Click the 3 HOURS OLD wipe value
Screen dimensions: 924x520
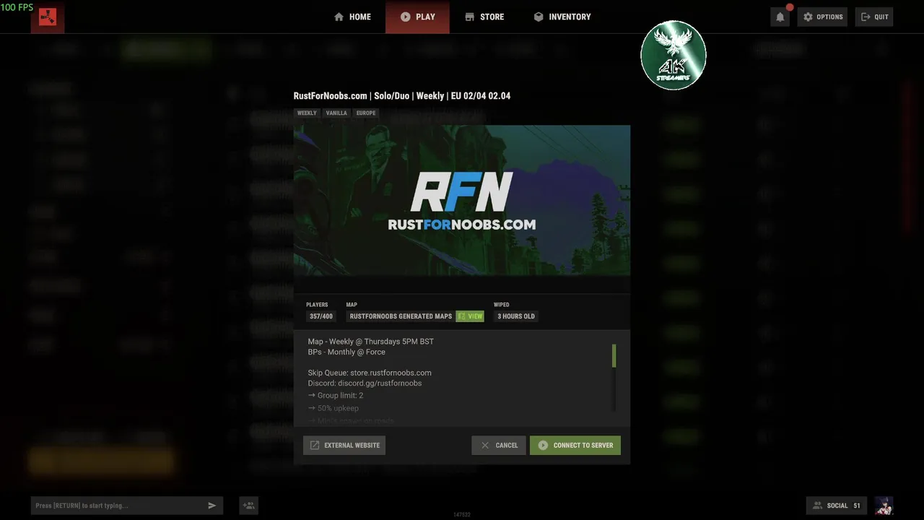(x=516, y=316)
